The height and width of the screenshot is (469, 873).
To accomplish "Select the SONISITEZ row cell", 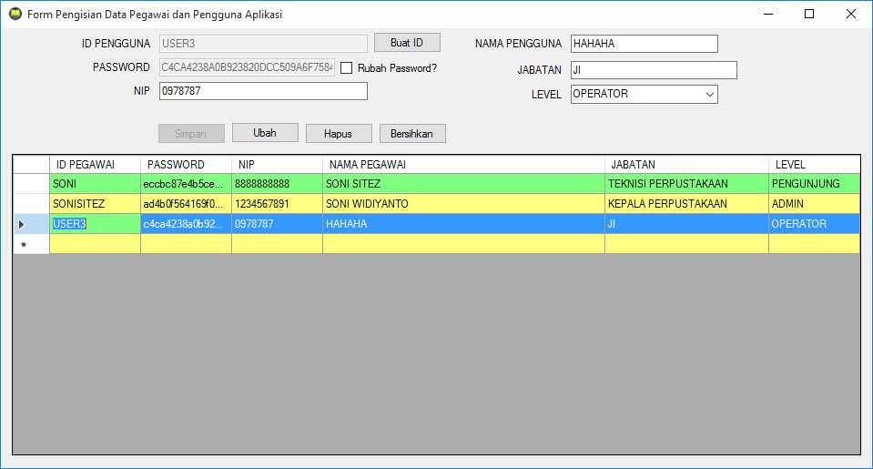I will click(x=95, y=204).
